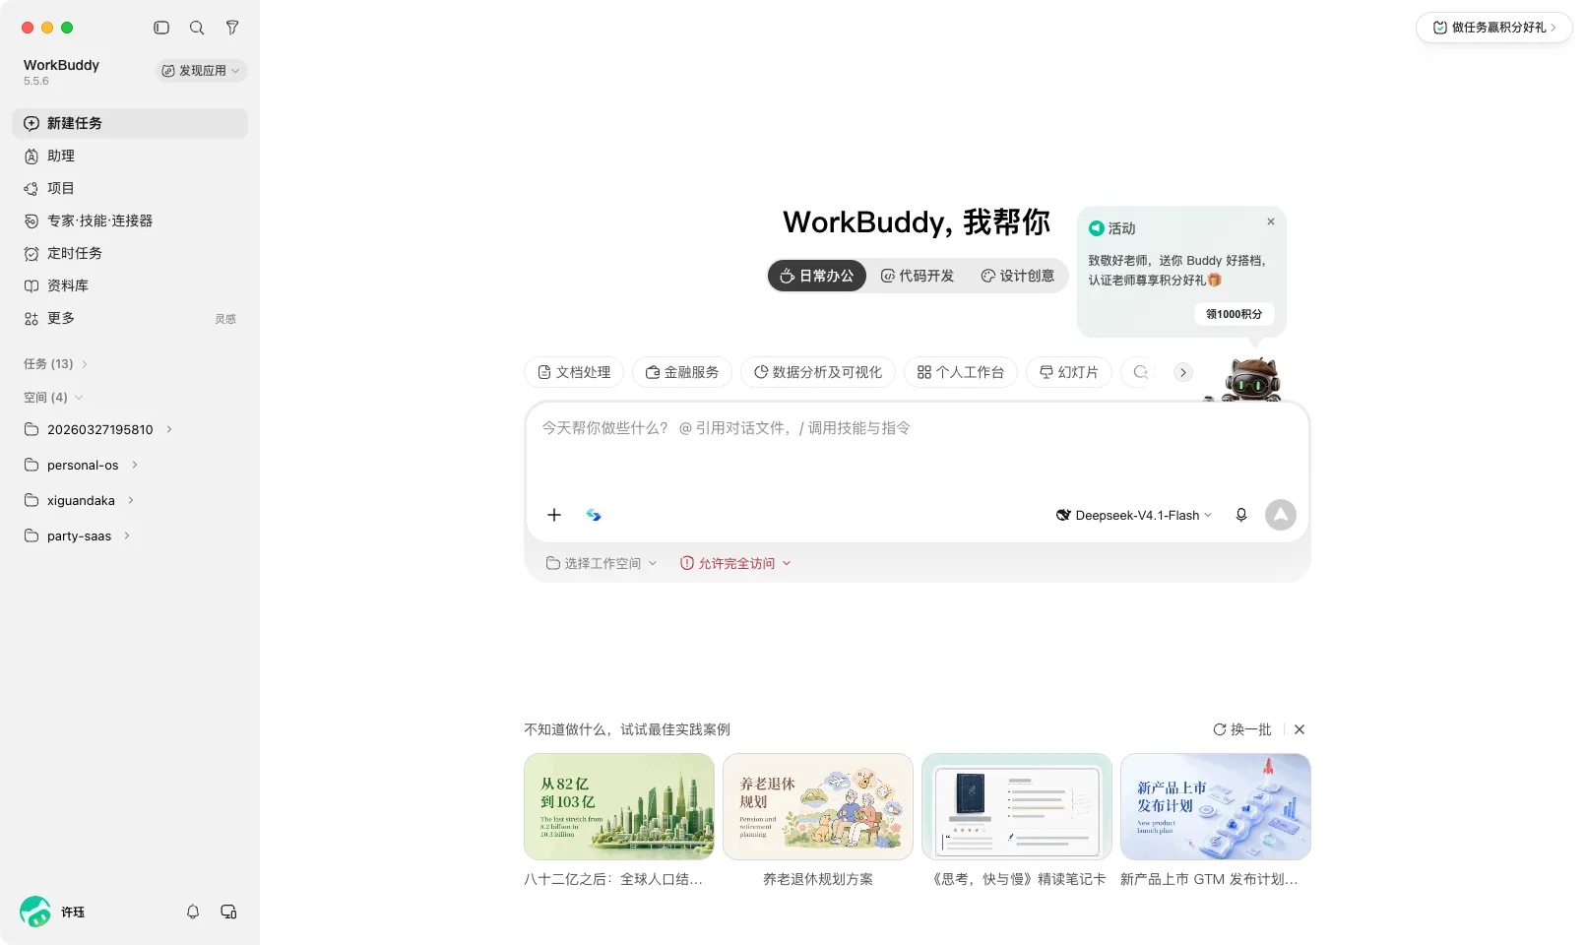This screenshot has height=945, width=1585.
Task: Open 项目 in the sidebar
Action: pos(130,188)
